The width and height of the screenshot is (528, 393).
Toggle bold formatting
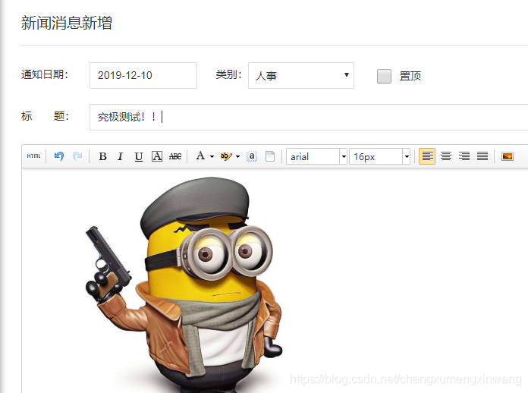coord(102,156)
